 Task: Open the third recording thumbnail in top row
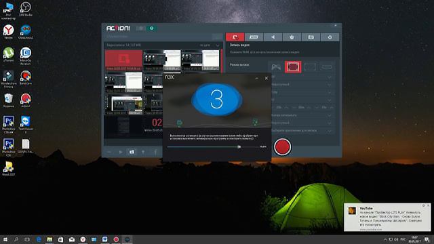pos(201,60)
